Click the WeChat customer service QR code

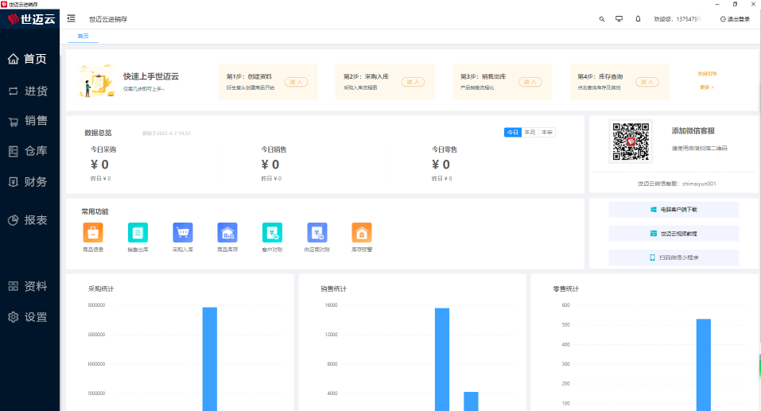pyautogui.click(x=631, y=142)
